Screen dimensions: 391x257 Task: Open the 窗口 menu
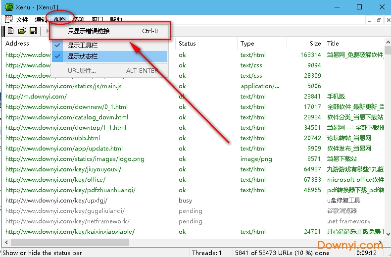[98, 20]
